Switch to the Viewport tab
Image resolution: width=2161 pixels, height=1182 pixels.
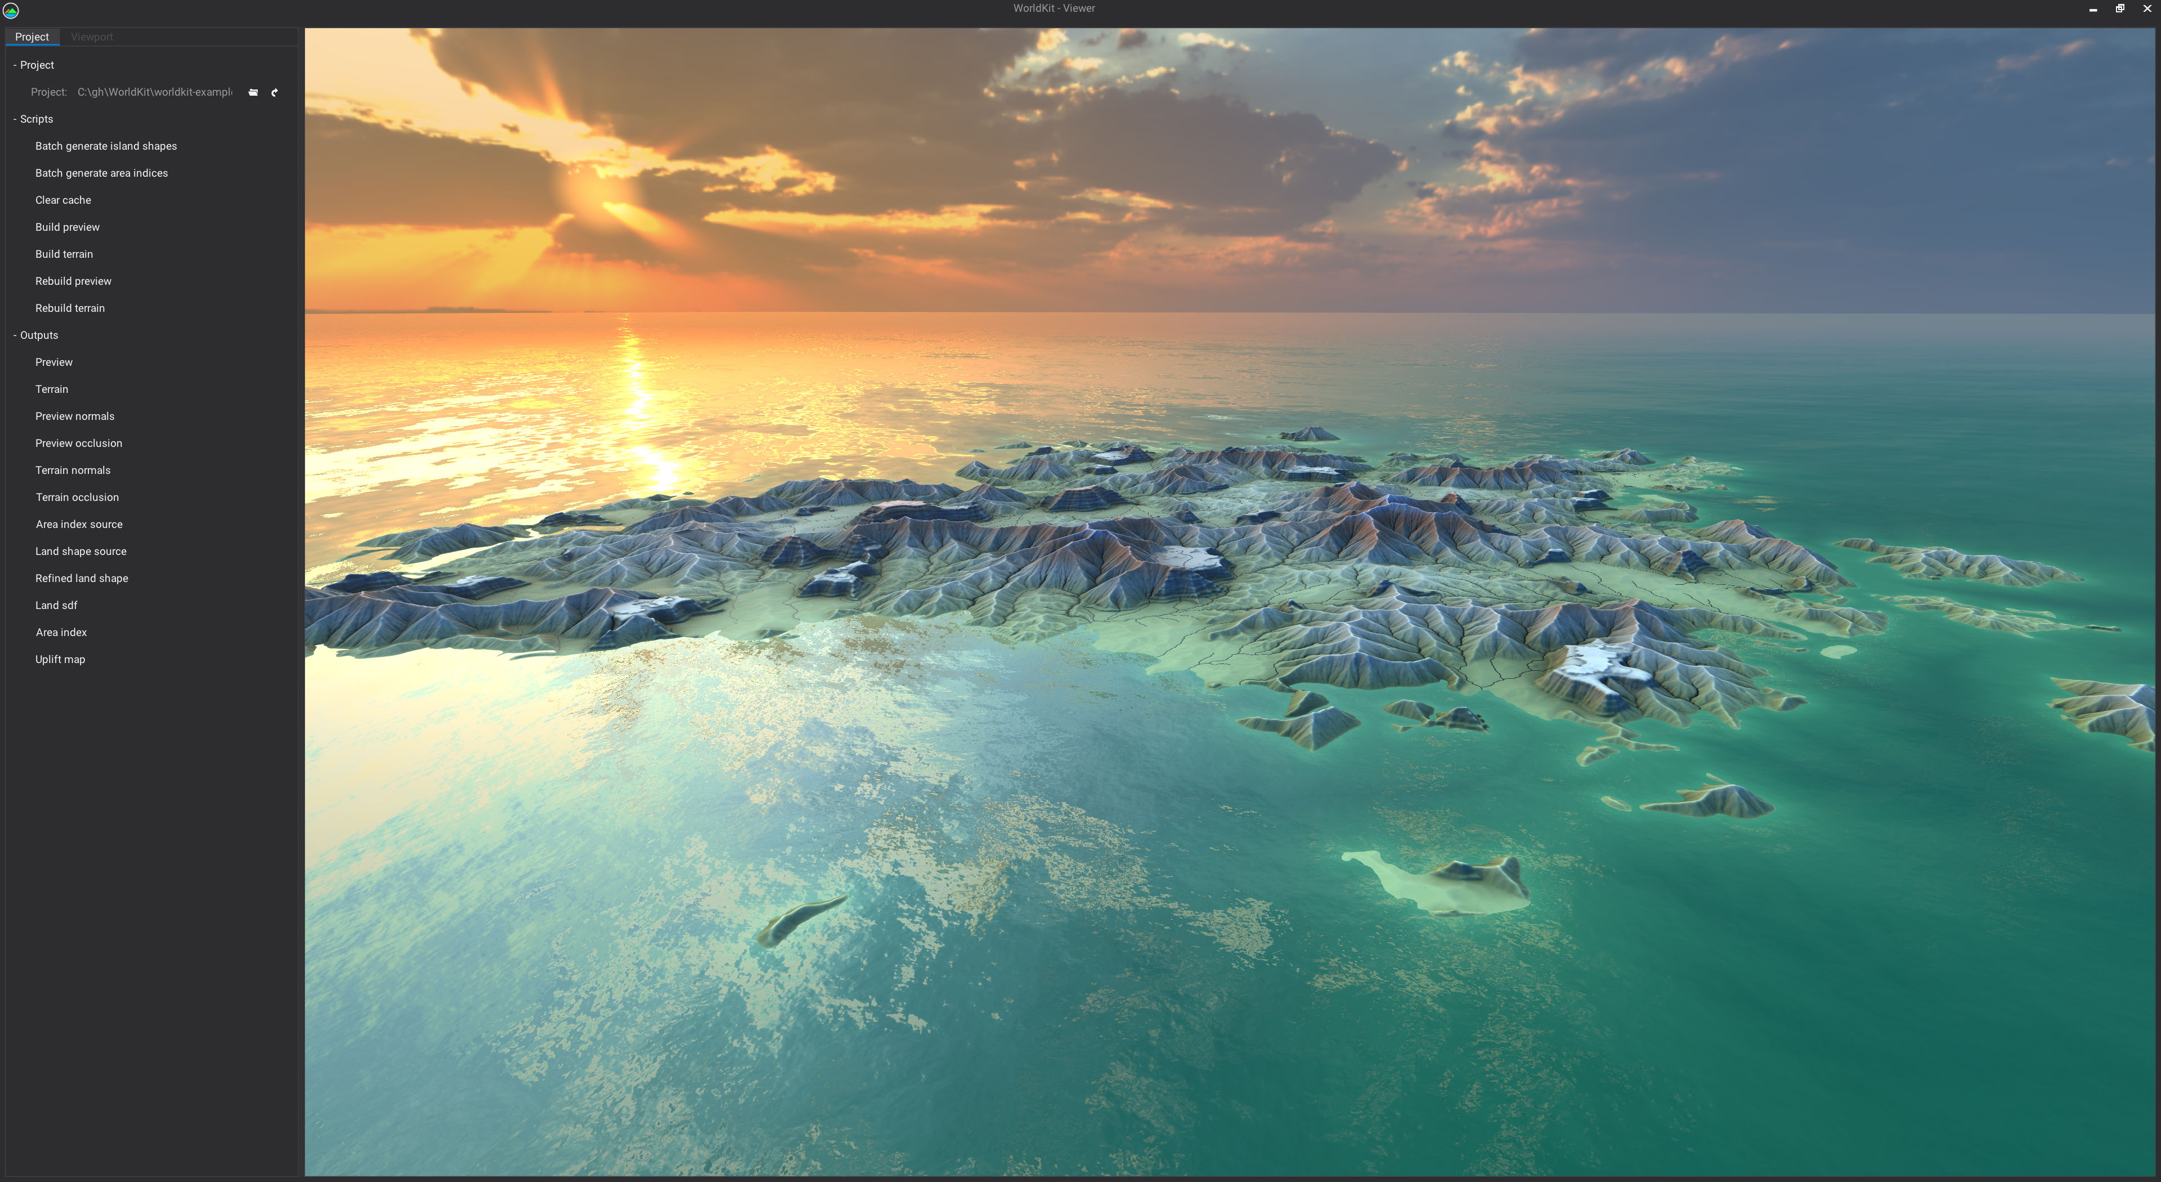(x=91, y=37)
